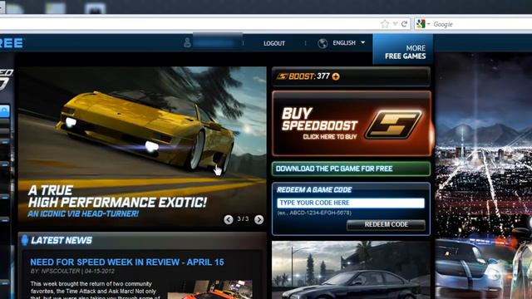
Task: Open the MORE FREE GAMES tab
Action: pos(402,50)
